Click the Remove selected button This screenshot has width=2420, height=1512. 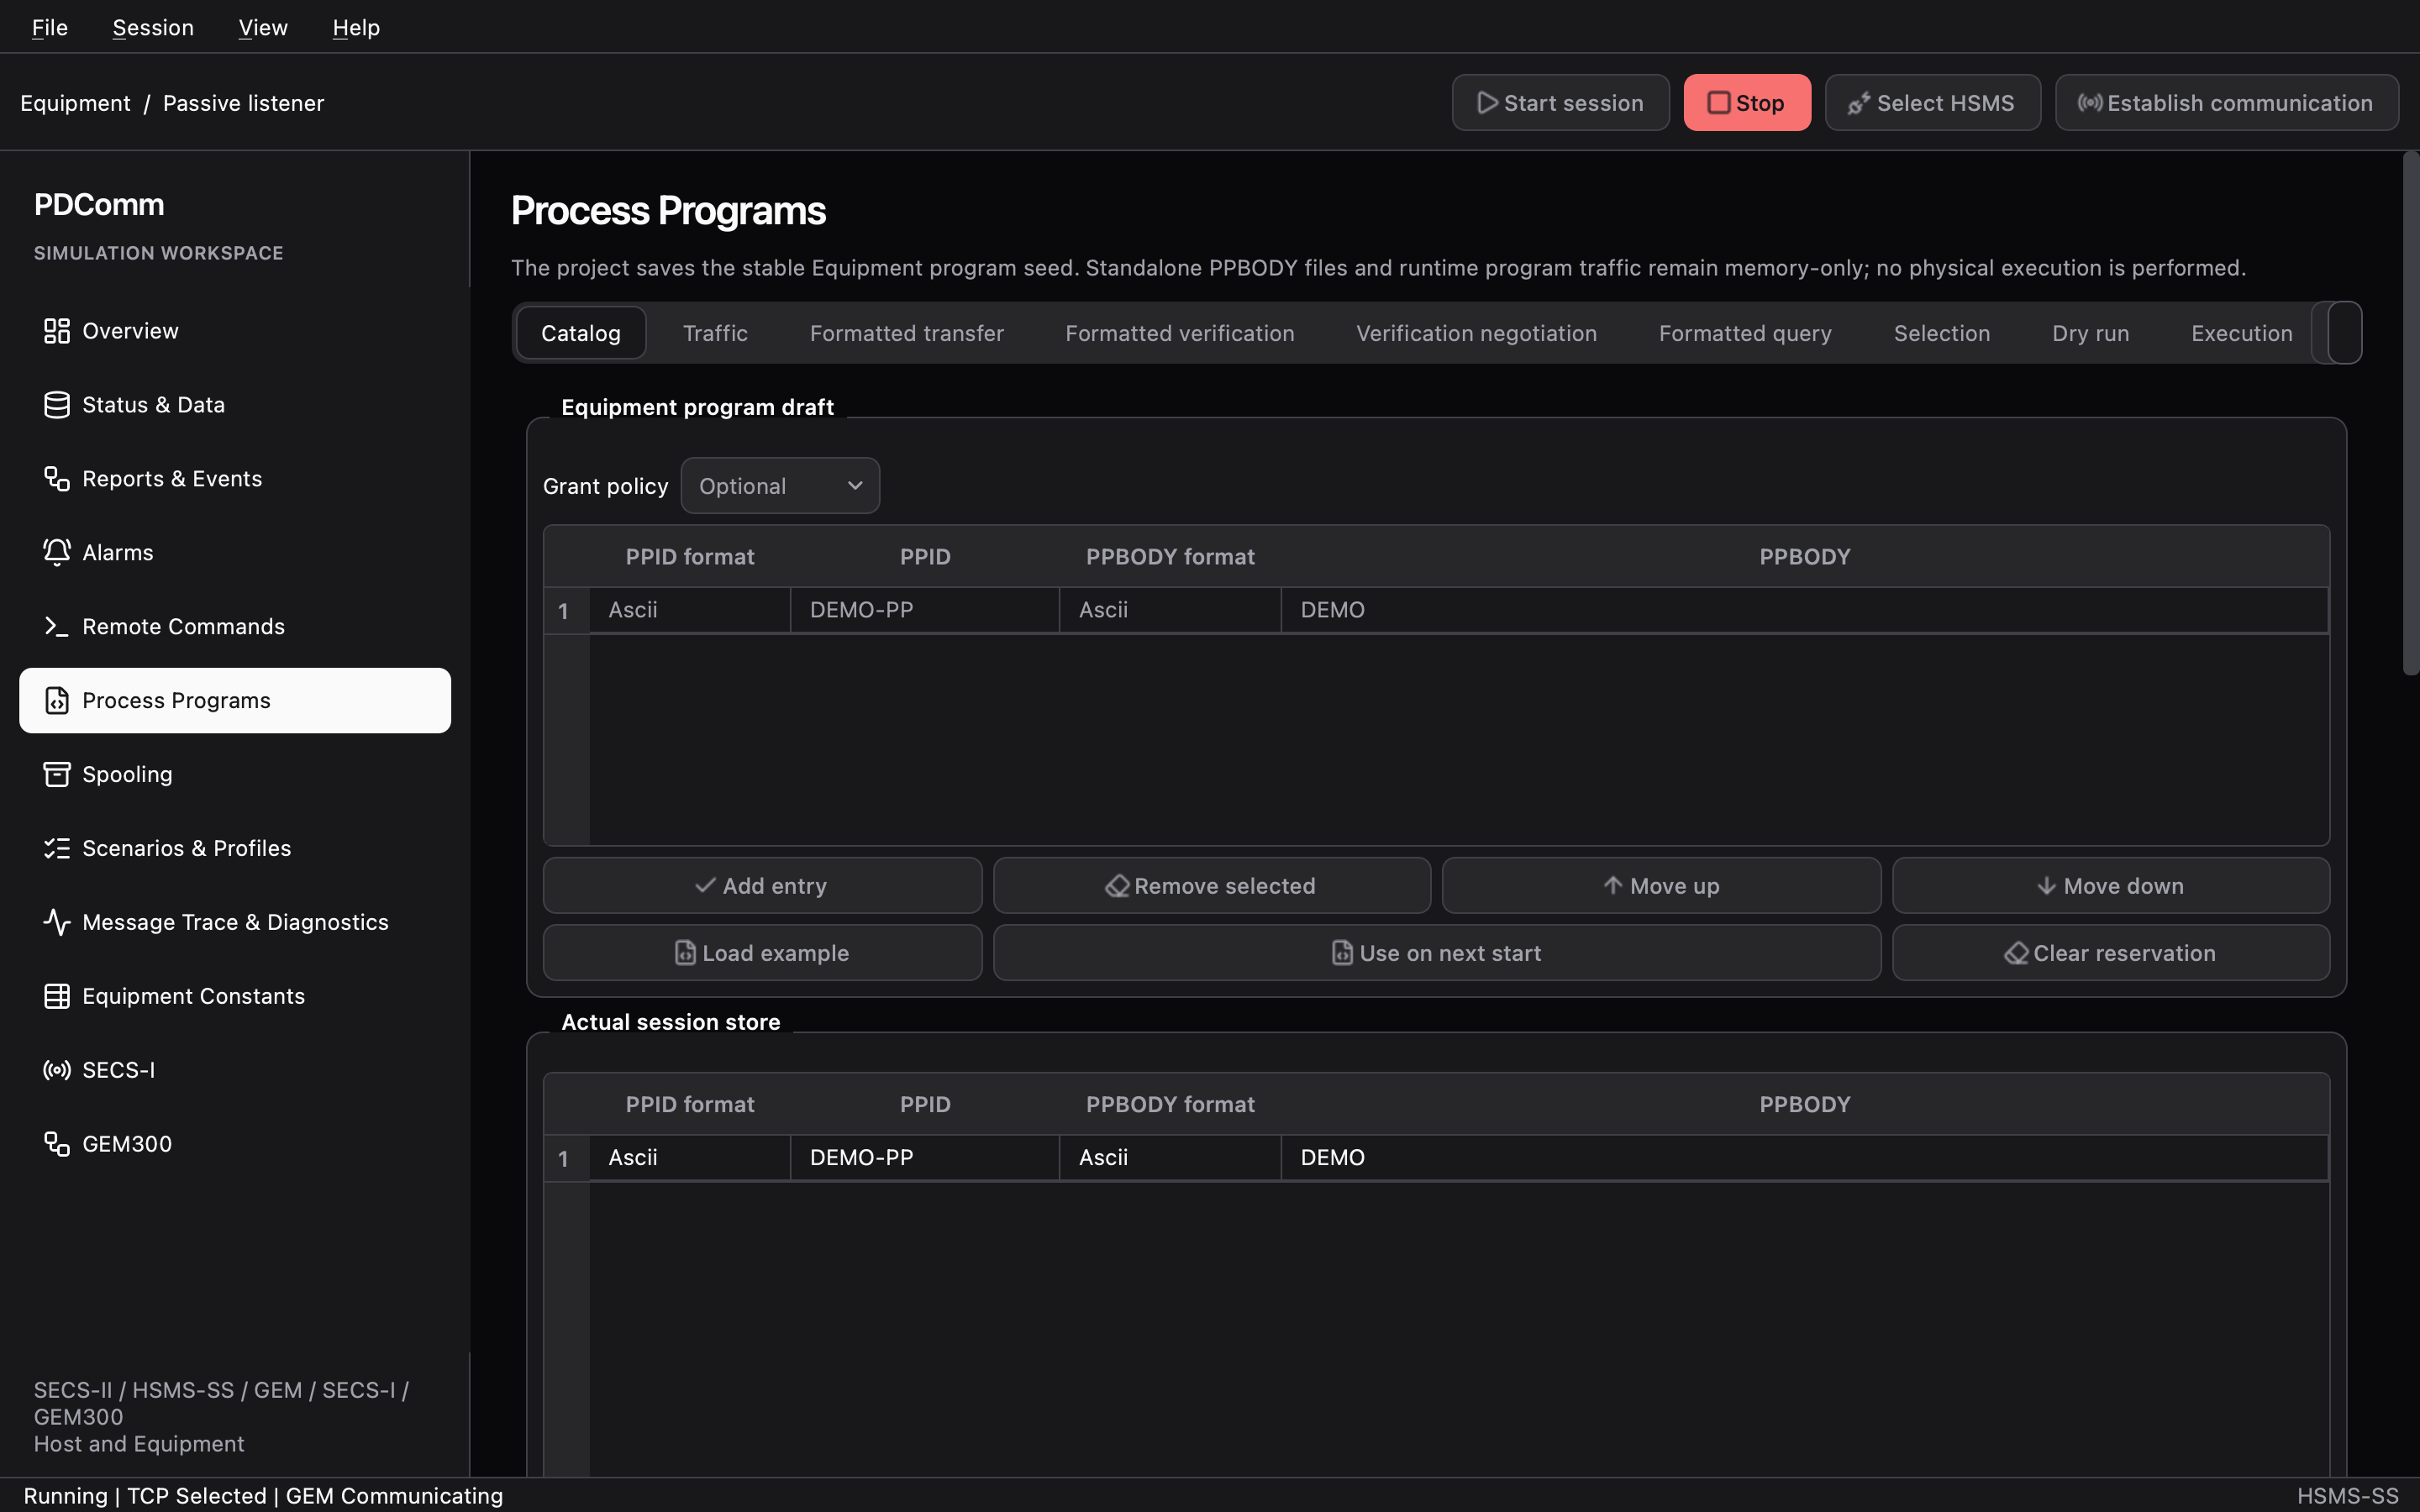1212,886
